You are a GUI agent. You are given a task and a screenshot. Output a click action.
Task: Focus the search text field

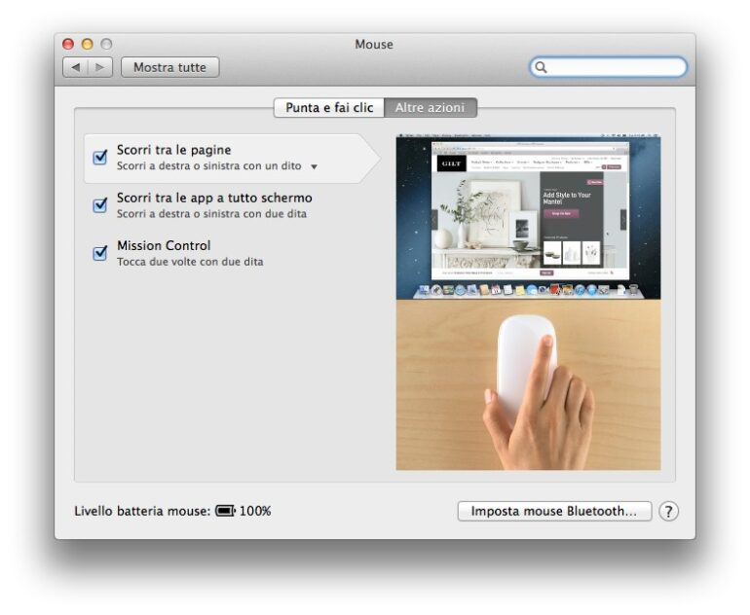click(x=616, y=67)
